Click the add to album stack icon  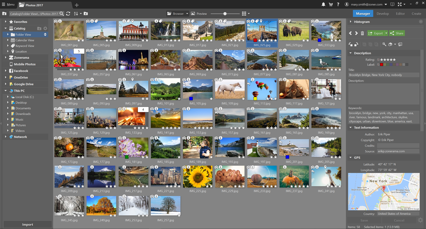[x=400, y=44]
